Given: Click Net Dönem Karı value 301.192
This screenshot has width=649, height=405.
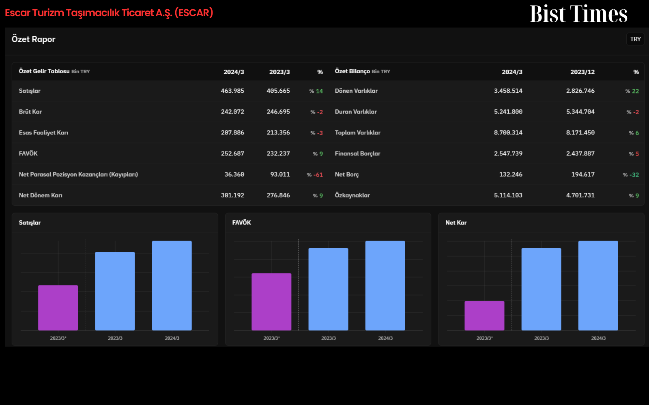Looking at the screenshot, I should tap(232, 195).
